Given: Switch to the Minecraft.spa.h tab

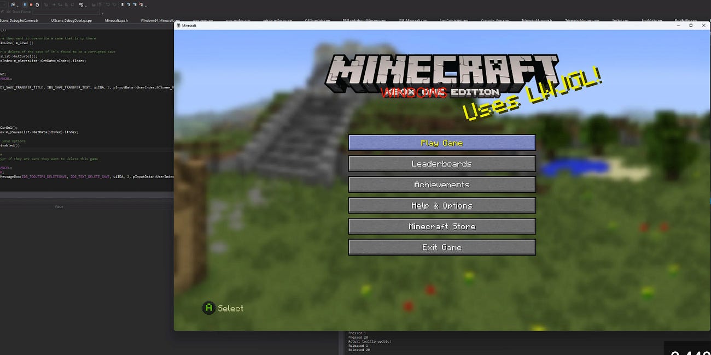Looking at the screenshot, I should click(x=116, y=20).
